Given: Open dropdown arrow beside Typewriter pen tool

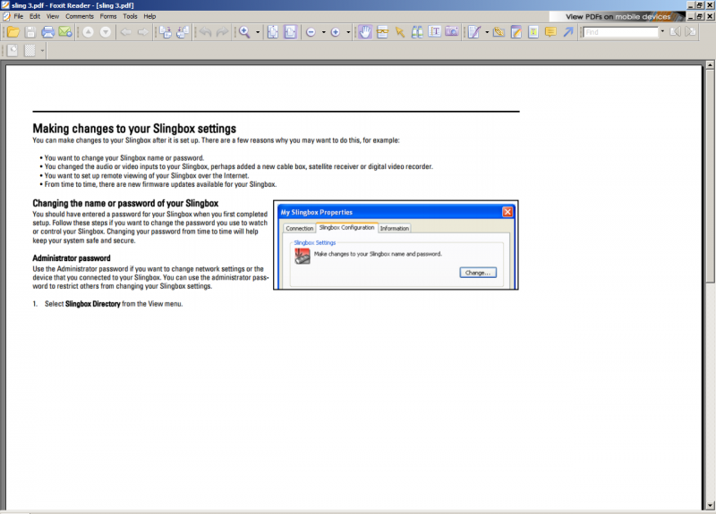Looking at the screenshot, I should (487, 32).
